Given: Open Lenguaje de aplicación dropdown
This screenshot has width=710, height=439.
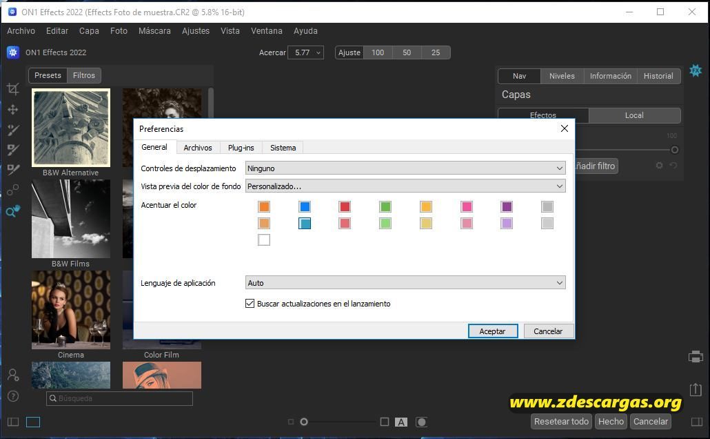Looking at the screenshot, I should 405,282.
